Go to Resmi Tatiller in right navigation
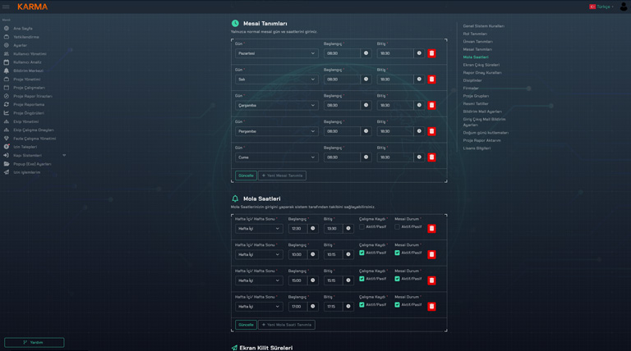631x351 pixels. [476, 103]
